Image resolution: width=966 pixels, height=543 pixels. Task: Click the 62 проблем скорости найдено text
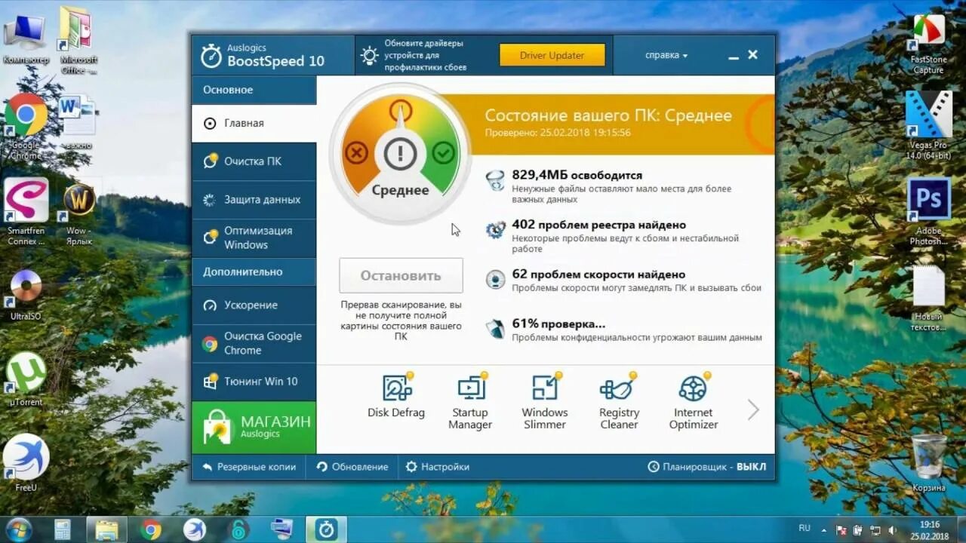tap(598, 275)
